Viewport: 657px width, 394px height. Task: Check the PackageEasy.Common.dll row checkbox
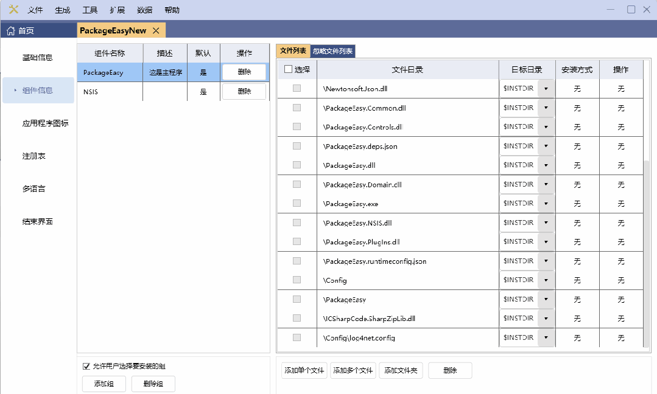point(297,108)
